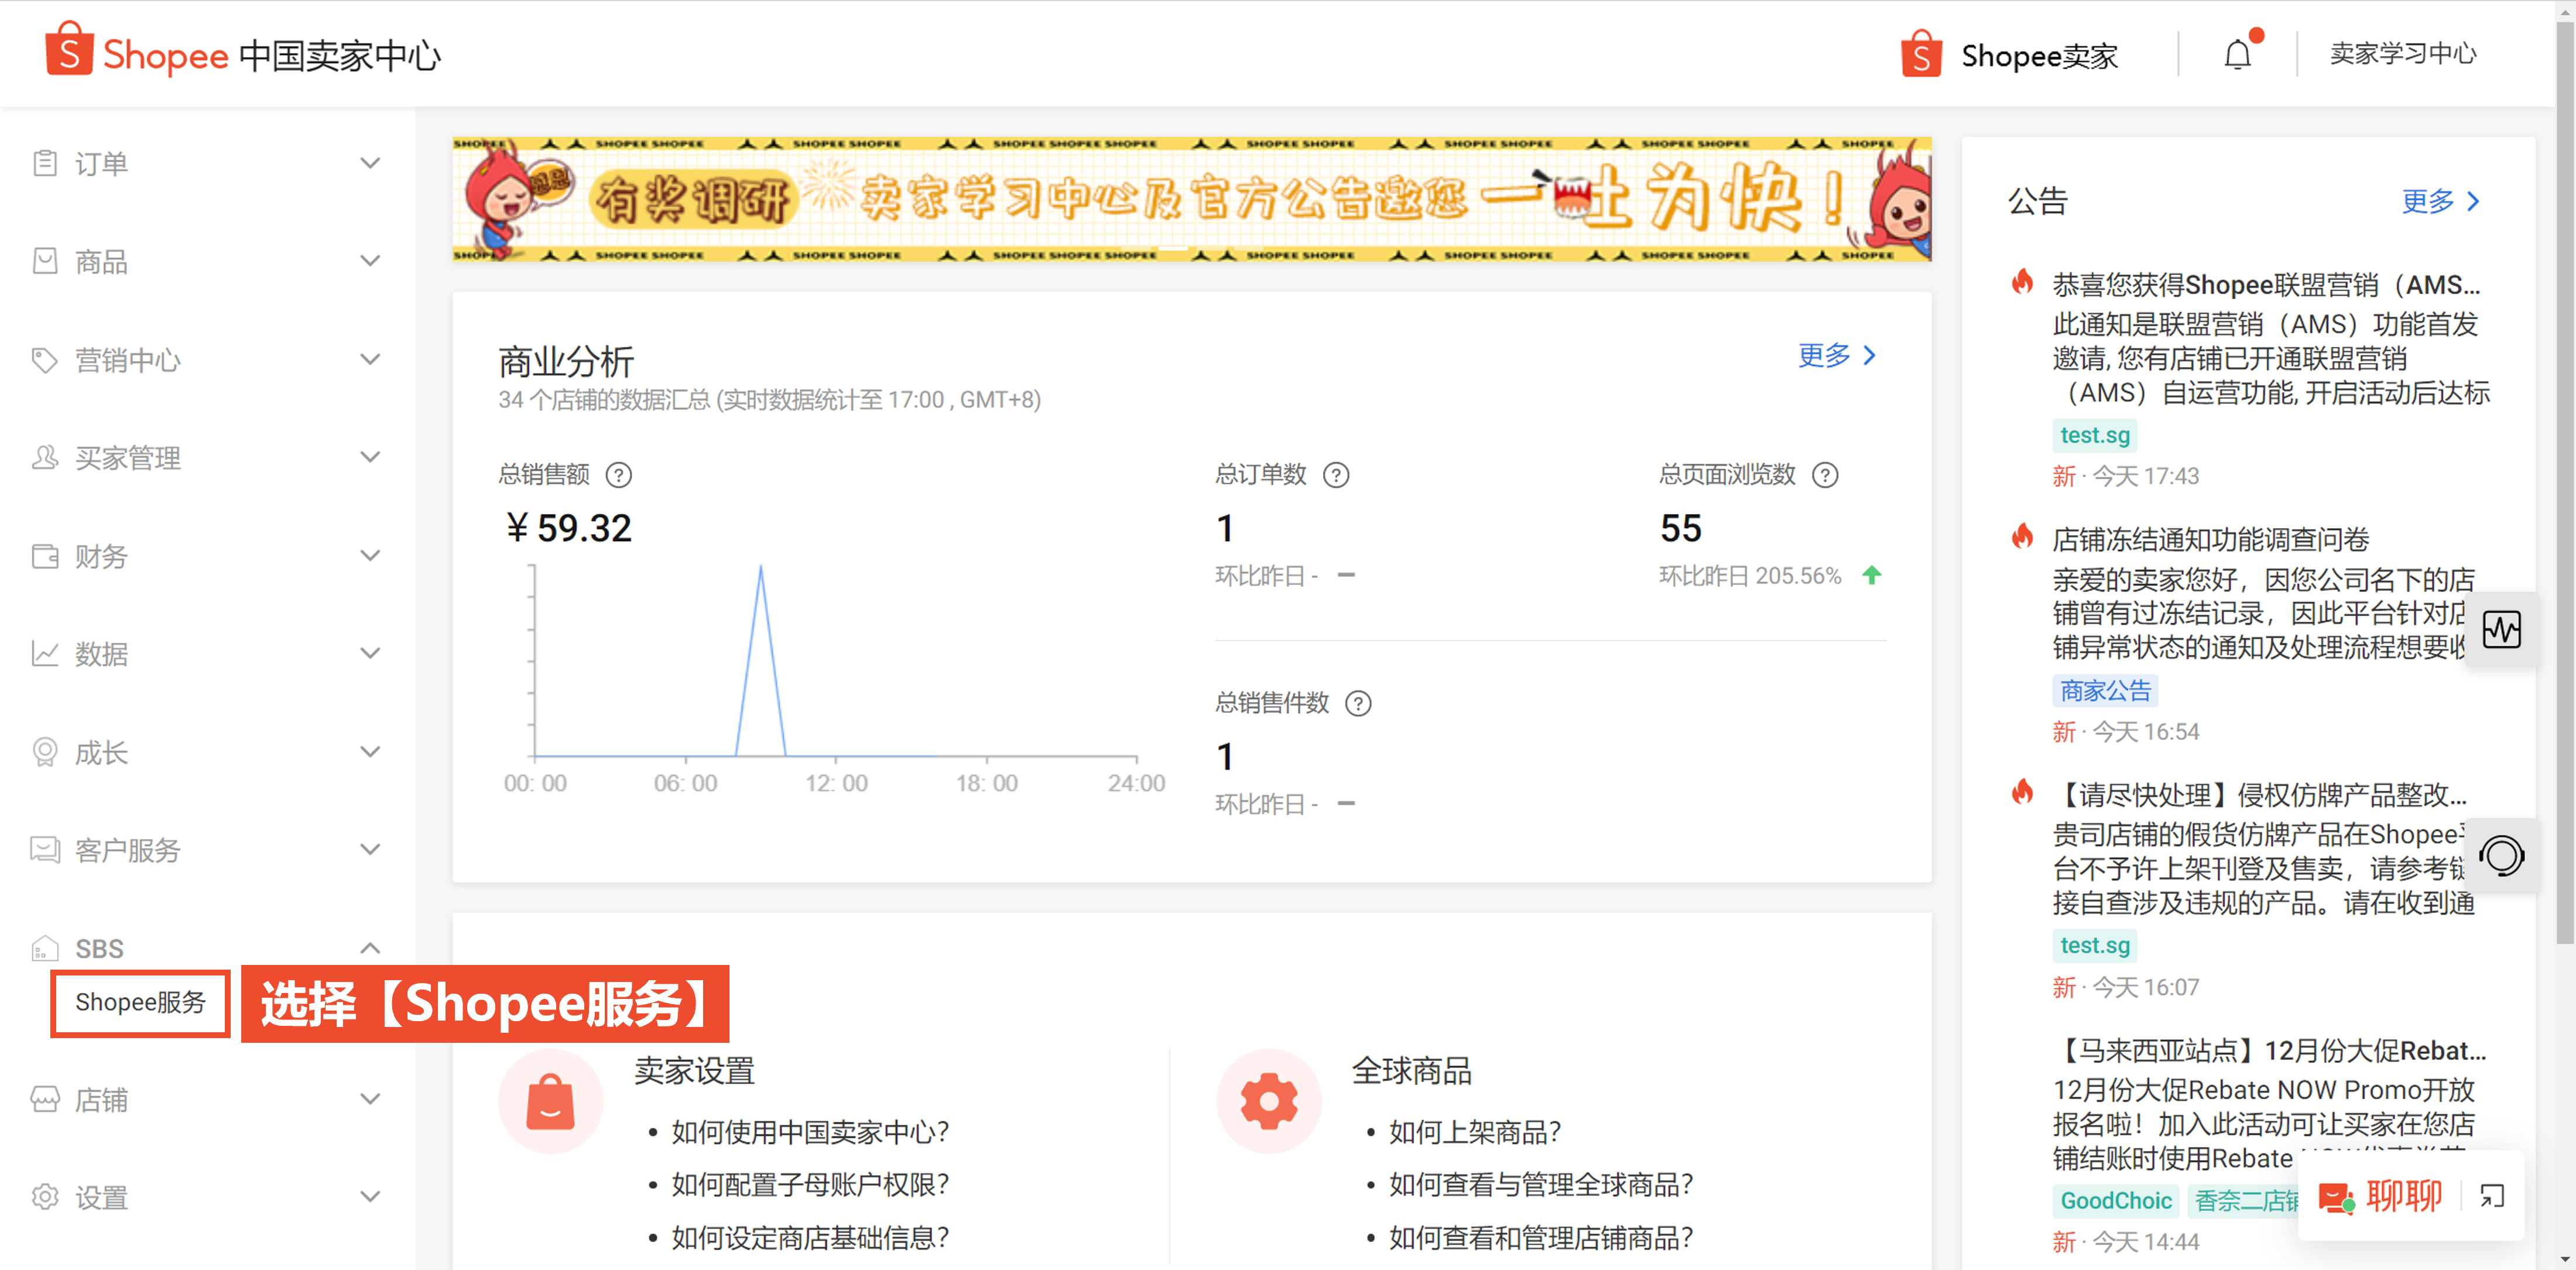Screen dimensions: 2576x1270
Task: Open the 店铺冻结通知功能调查问卷 announcement
Action: [2210, 539]
